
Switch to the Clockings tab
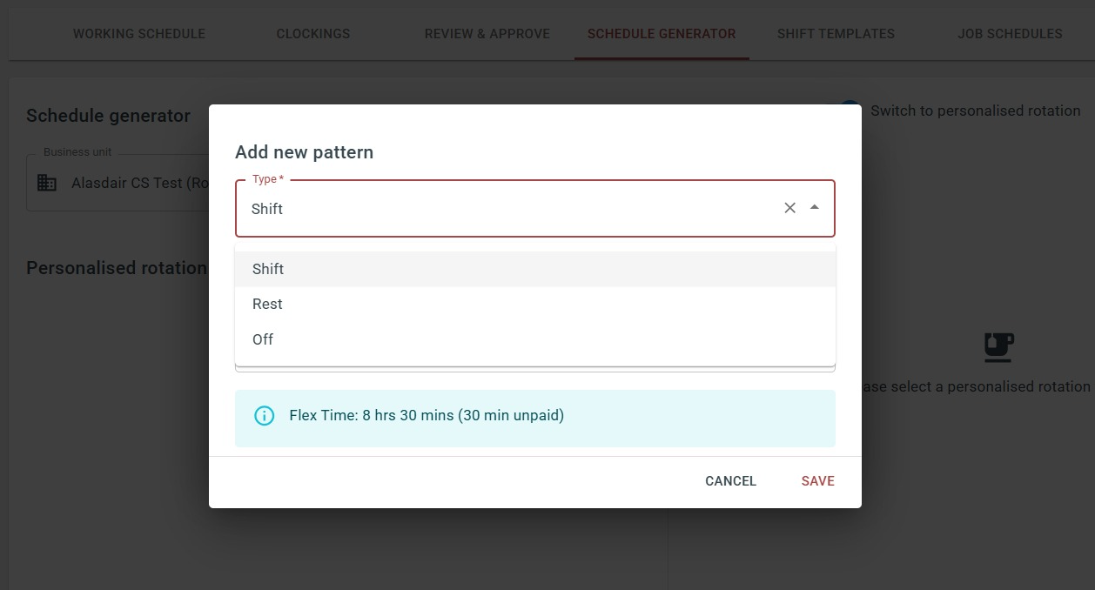point(313,34)
